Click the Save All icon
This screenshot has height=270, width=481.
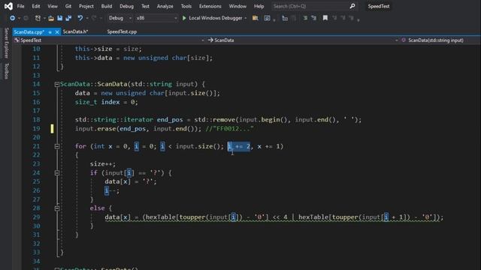click(68, 18)
